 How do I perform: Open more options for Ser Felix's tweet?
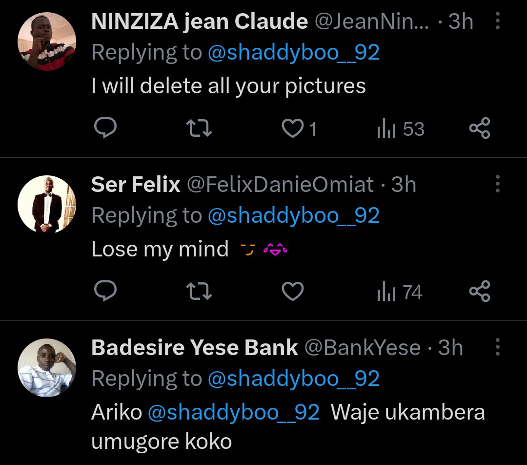[x=497, y=184]
